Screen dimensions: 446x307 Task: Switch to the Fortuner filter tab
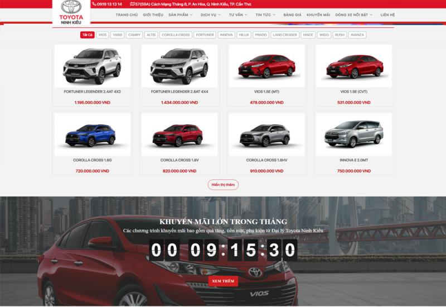[x=205, y=35]
